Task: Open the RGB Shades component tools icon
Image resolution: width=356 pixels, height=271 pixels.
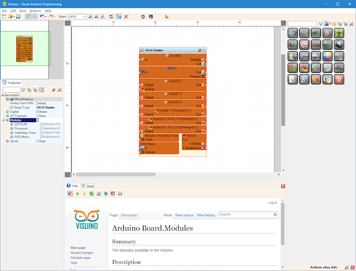Action: (200, 50)
